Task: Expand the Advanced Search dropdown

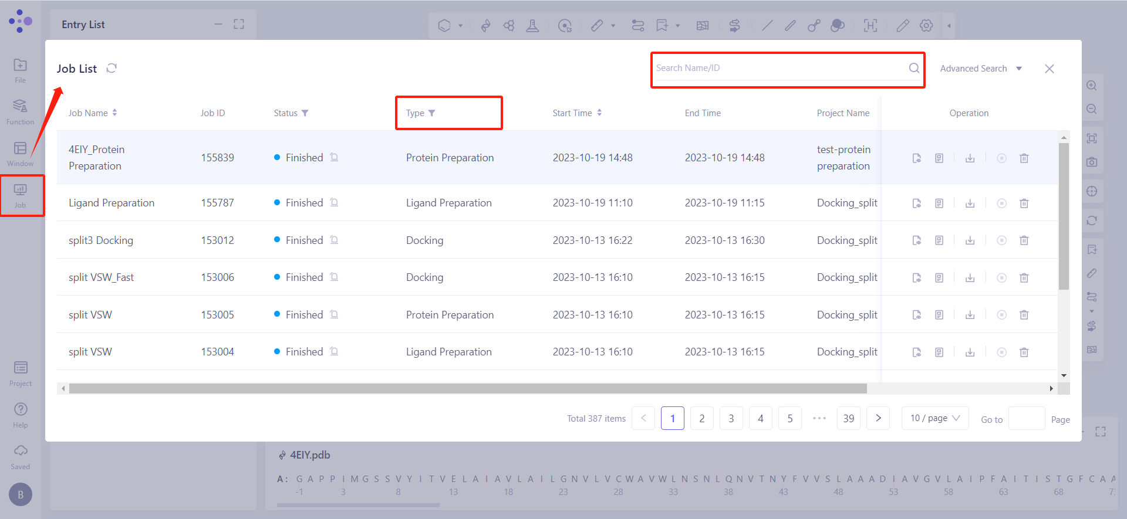Action: pos(980,69)
